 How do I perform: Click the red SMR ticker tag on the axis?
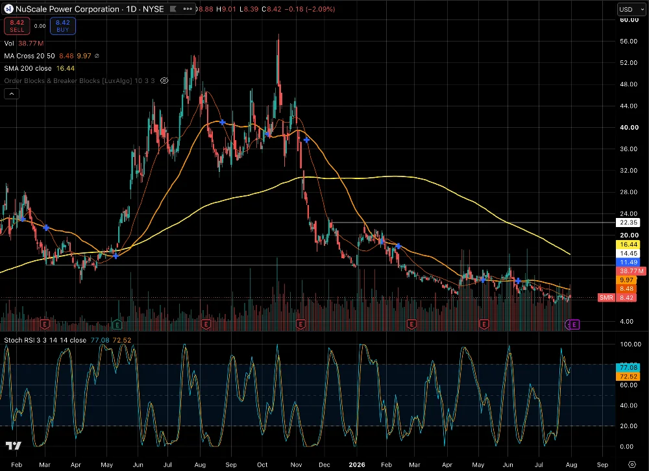coord(606,298)
